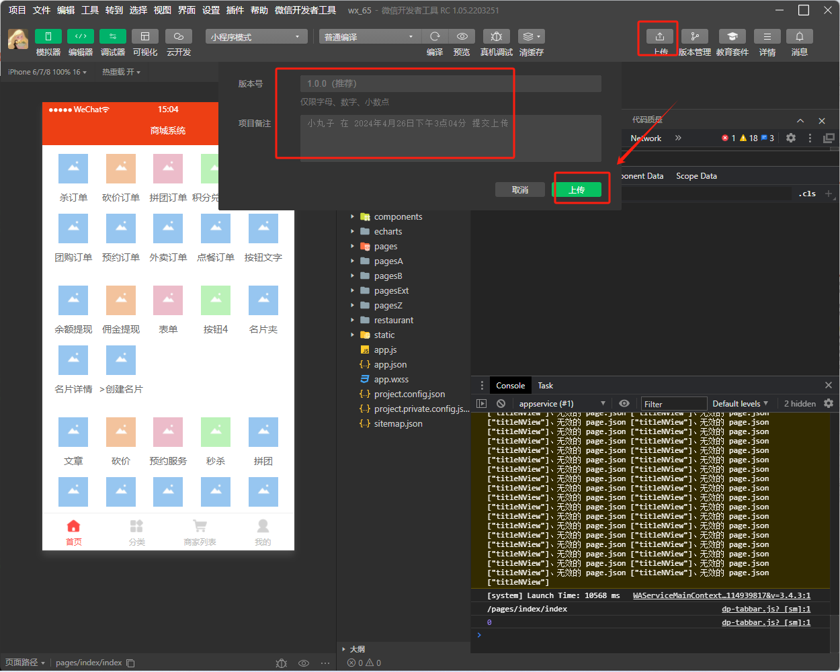Screen dimensions: 840x672
Task: Open the 普通编译 compile mode dropdown
Action: (x=369, y=37)
